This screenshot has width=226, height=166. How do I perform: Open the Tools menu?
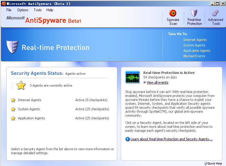(38, 10)
